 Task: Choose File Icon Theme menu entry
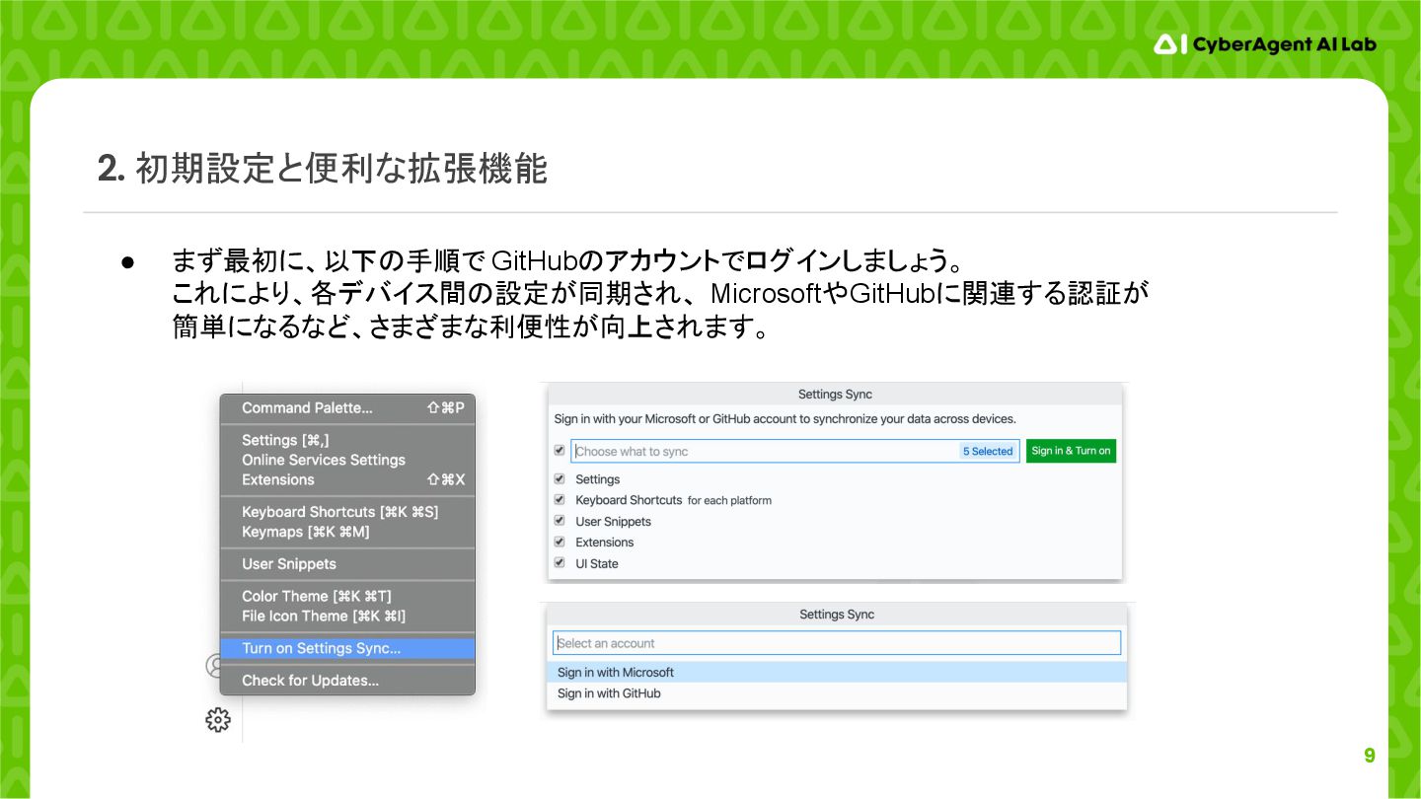(347, 616)
